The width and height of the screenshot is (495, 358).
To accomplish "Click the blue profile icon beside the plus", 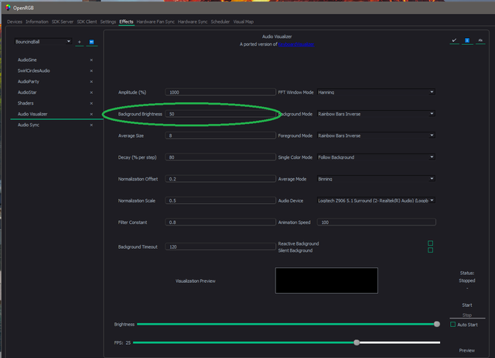I will [x=91, y=42].
